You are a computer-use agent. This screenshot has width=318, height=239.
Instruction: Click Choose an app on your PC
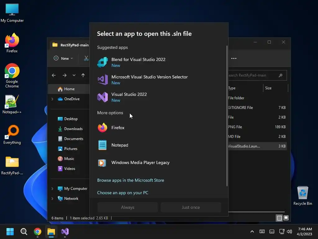pyautogui.click(x=122, y=193)
